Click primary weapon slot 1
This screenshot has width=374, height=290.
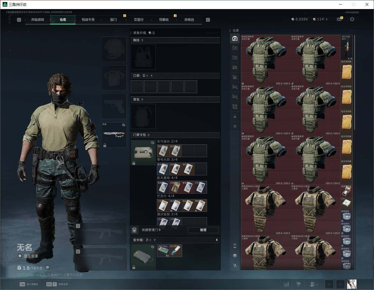pyautogui.click(x=101, y=234)
